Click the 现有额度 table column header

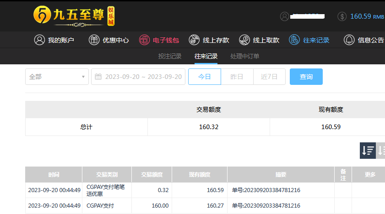(200, 175)
